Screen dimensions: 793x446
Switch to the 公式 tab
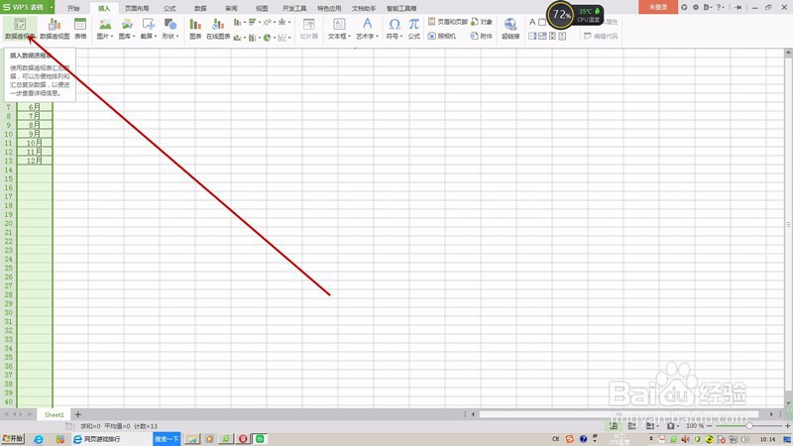click(x=170, y=8)
